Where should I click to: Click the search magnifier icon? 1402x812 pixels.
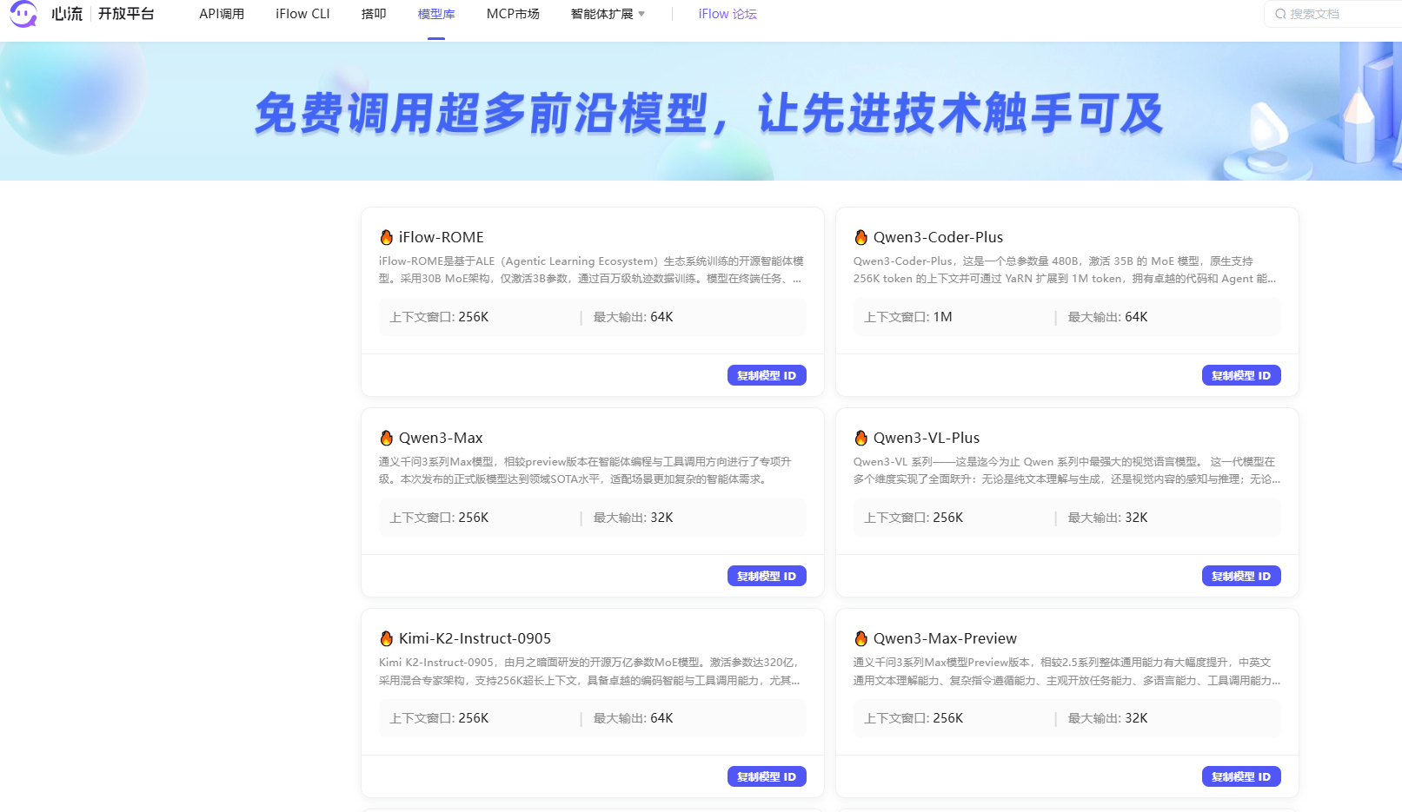pyautogui.click(x=1280, y=14)
